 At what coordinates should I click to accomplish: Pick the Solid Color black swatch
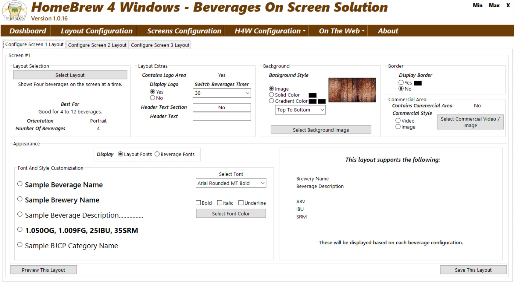click(312, 95)
